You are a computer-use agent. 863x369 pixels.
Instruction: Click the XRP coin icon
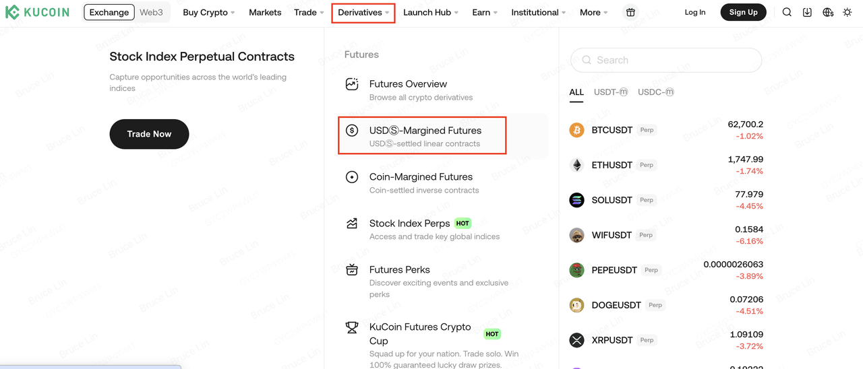[x=576, y=340]
